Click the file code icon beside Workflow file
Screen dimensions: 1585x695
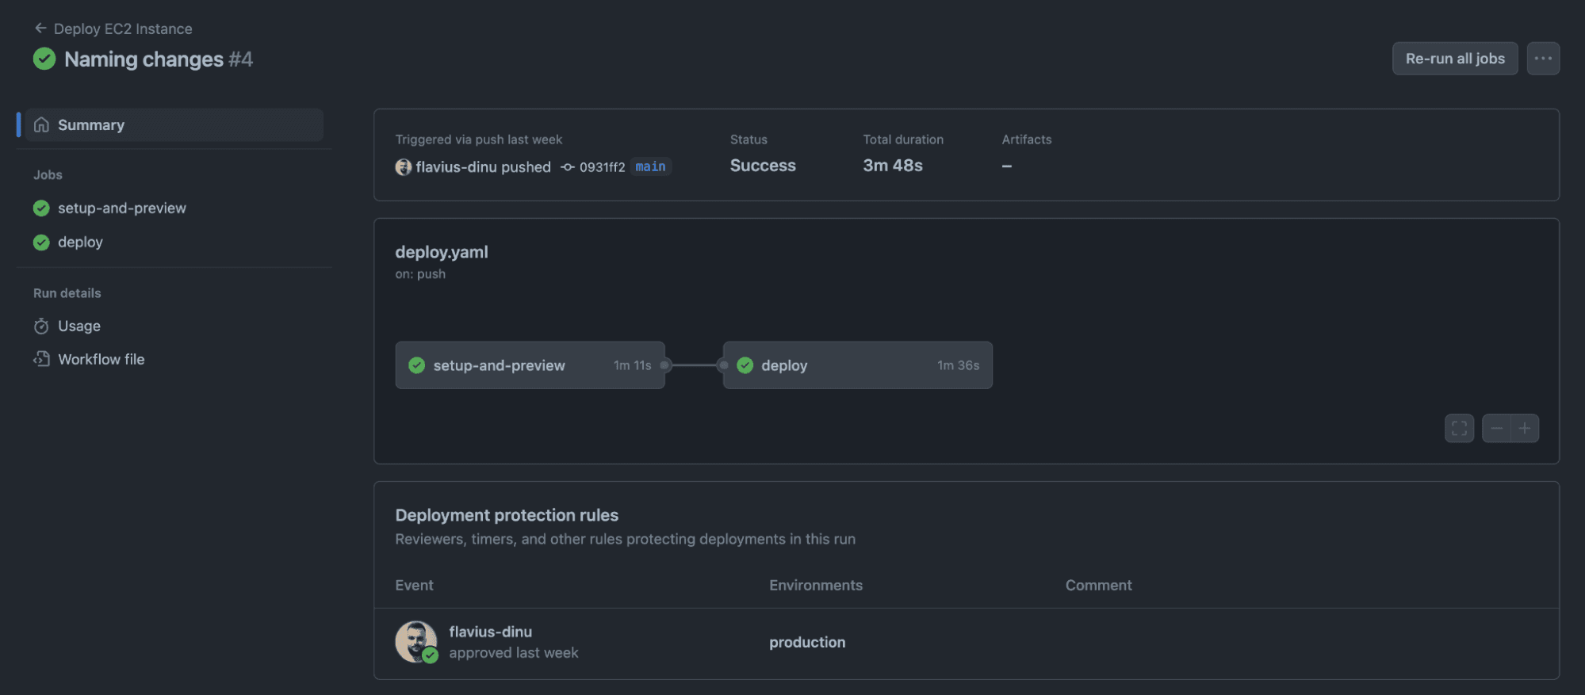pyautogui.click(x=41, y=359)
